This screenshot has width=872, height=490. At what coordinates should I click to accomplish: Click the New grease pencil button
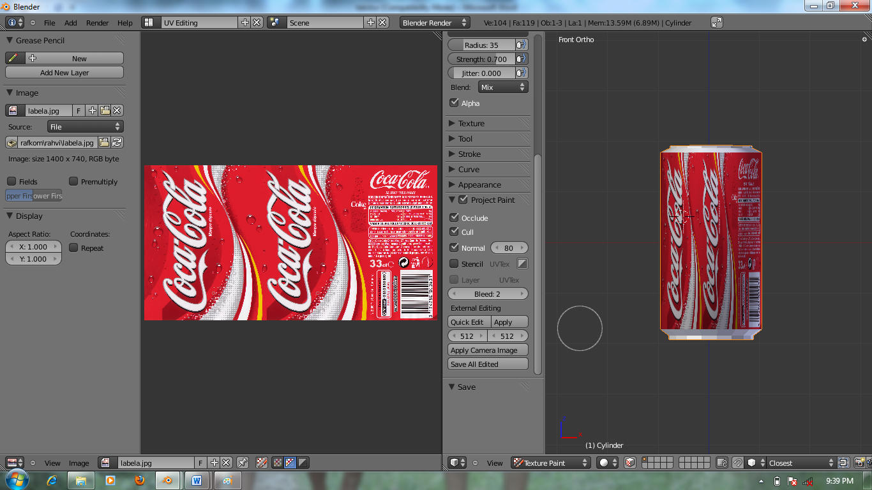click(74, 58)
